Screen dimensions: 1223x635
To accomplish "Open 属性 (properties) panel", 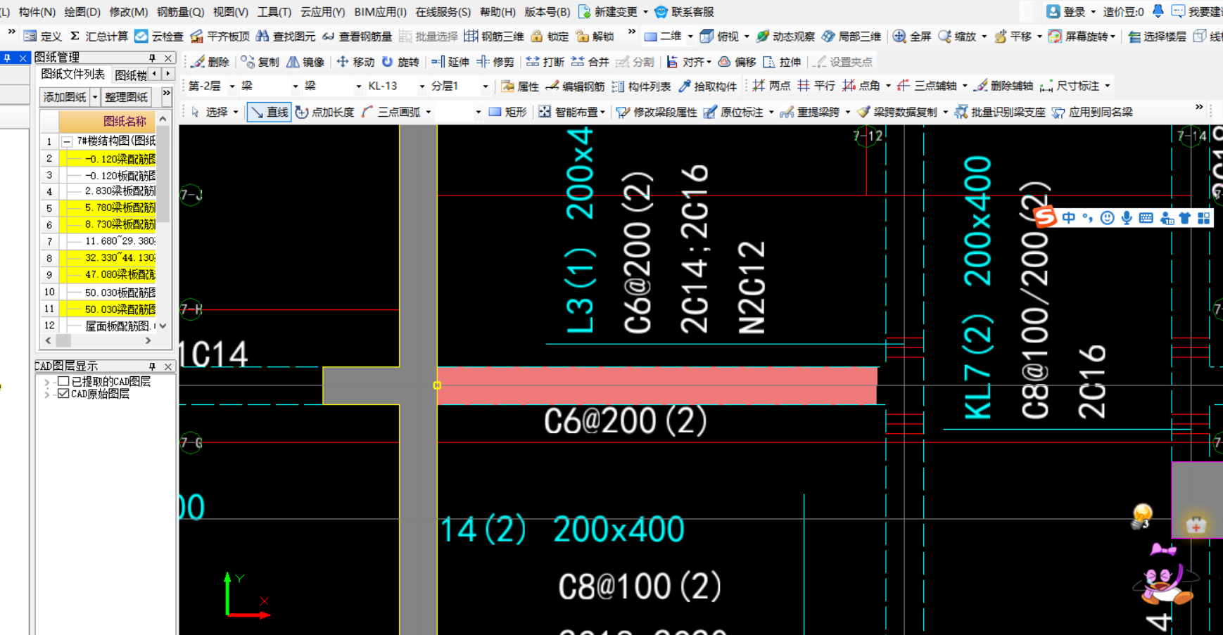I will pyautogui.click(x=520, y=86).
